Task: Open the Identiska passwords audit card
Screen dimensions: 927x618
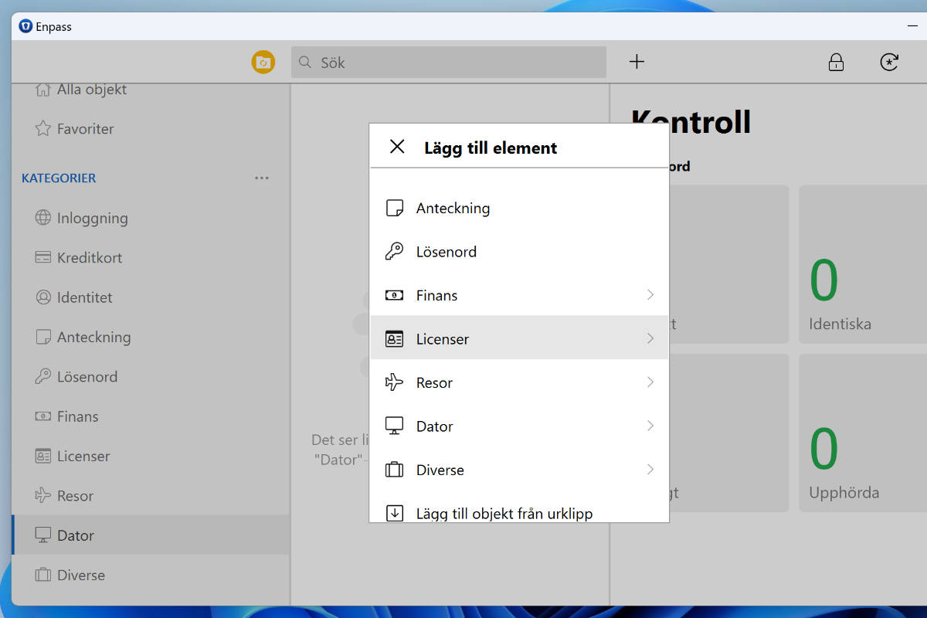Action: (x=863, y=264)
